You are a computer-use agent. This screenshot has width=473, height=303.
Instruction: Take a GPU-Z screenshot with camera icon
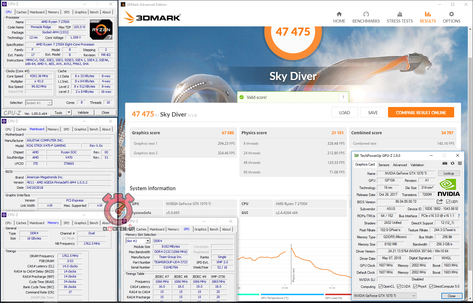(x=445, y=164)
